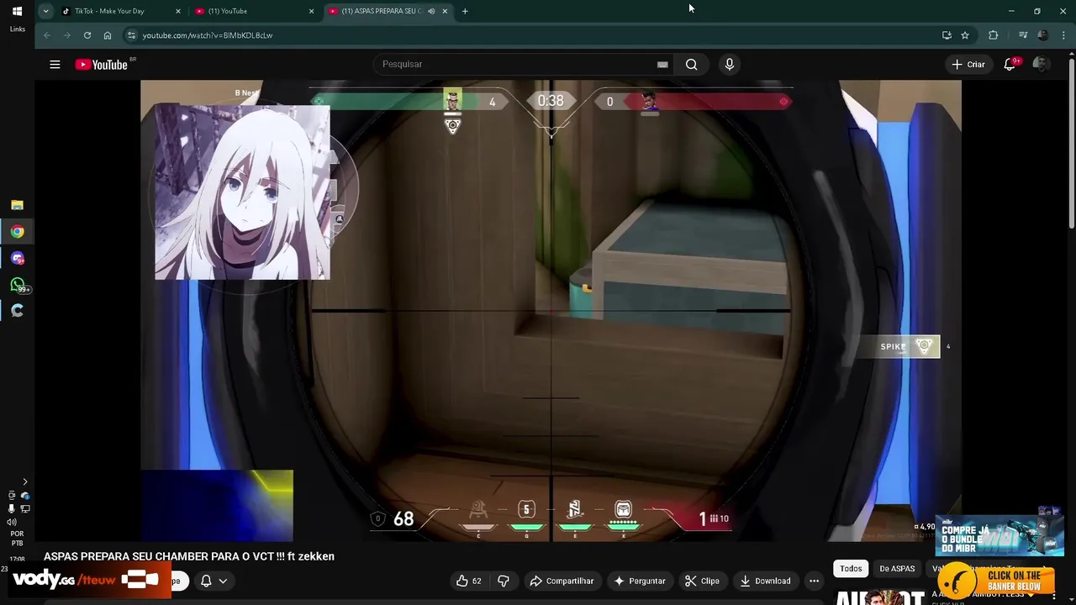Viewport: 1076px width, 605px height.
Task: Open the on-screen keyboard in search box
Action: click(x=662, y=65)
